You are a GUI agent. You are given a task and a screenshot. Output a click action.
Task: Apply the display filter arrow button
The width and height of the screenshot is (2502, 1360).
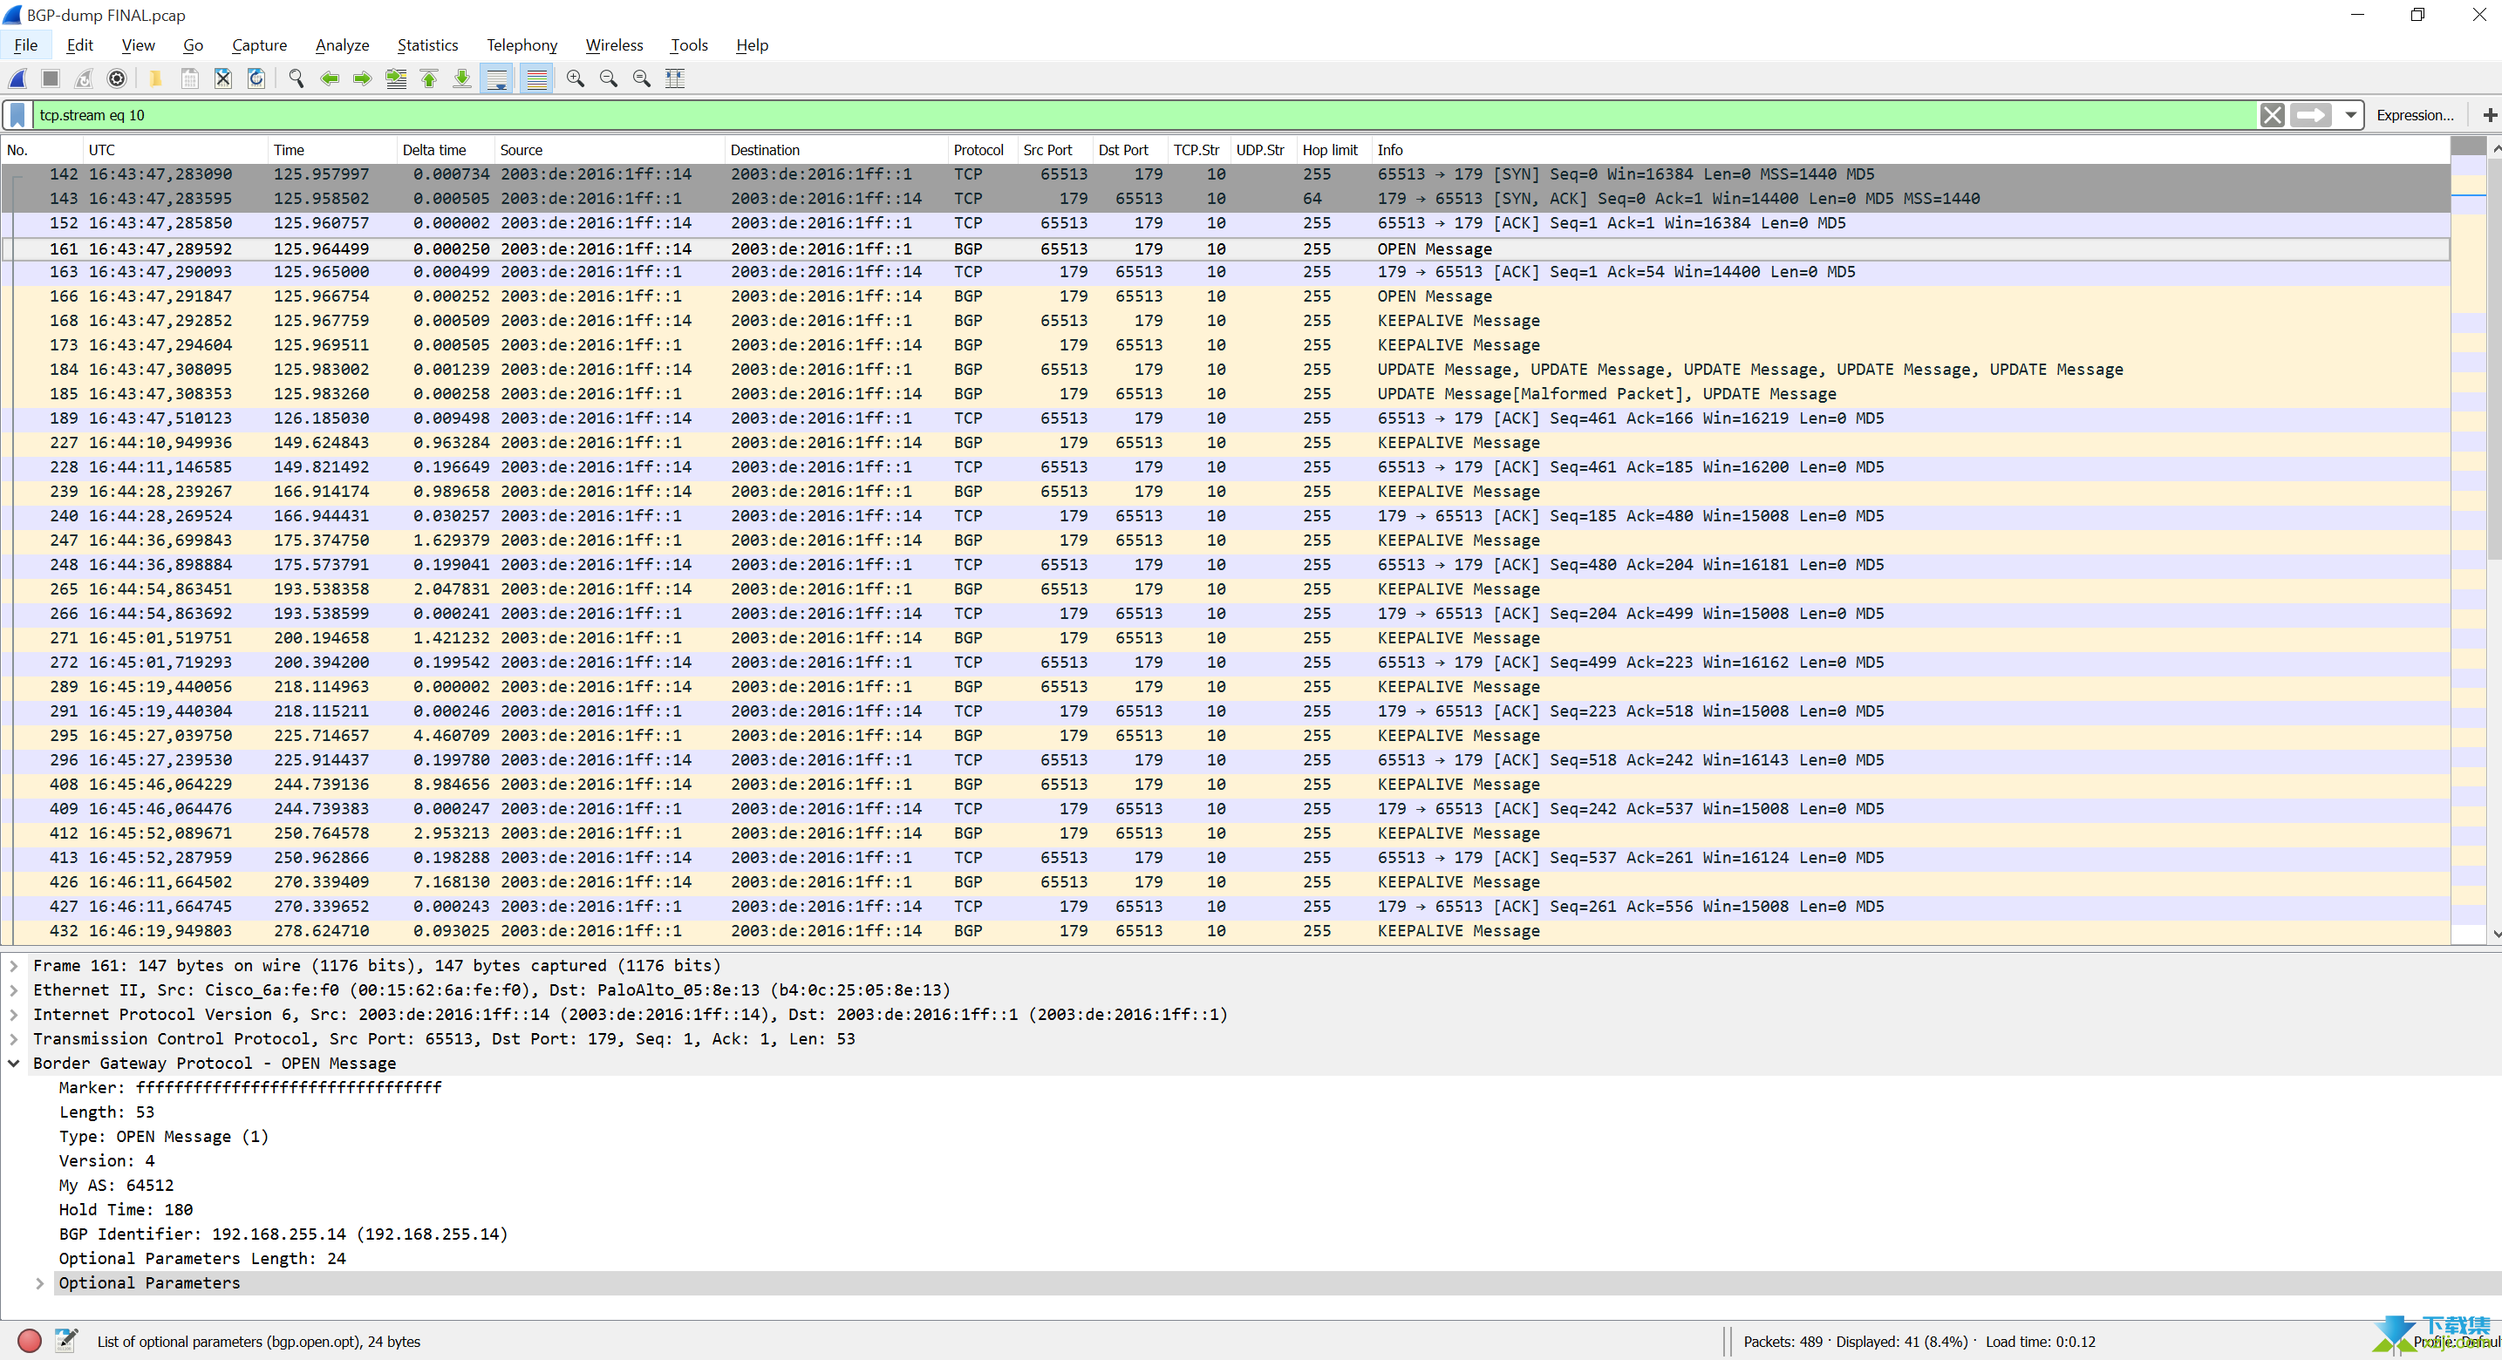point(2311,114)
